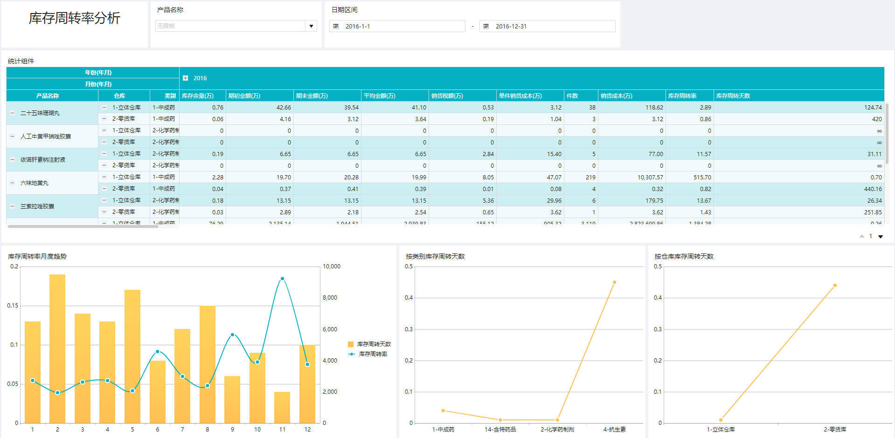Click the 产品名称 column header

(52, 96)
